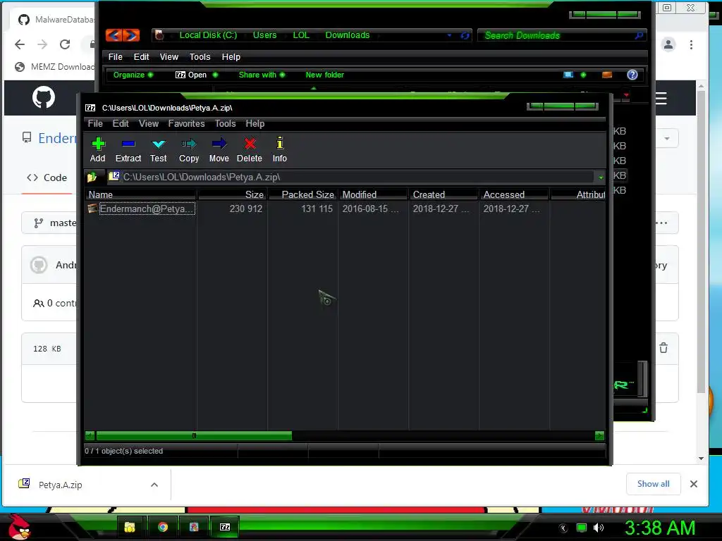Select the Copy tool in 7-Zip
This screenshot has height=541, width=722.
pos(189,150)
